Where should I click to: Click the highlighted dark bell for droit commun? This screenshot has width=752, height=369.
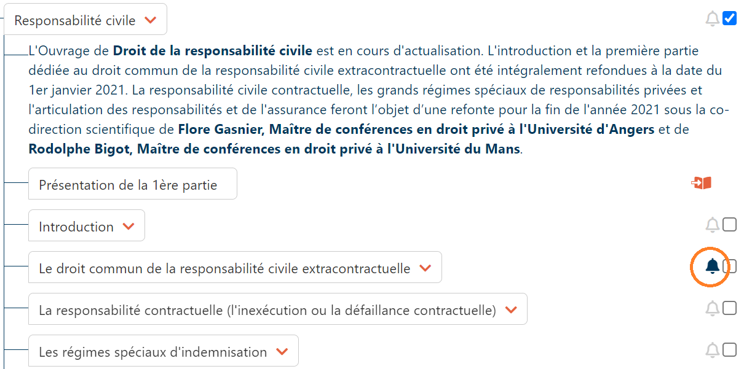(x=712, y=266)
